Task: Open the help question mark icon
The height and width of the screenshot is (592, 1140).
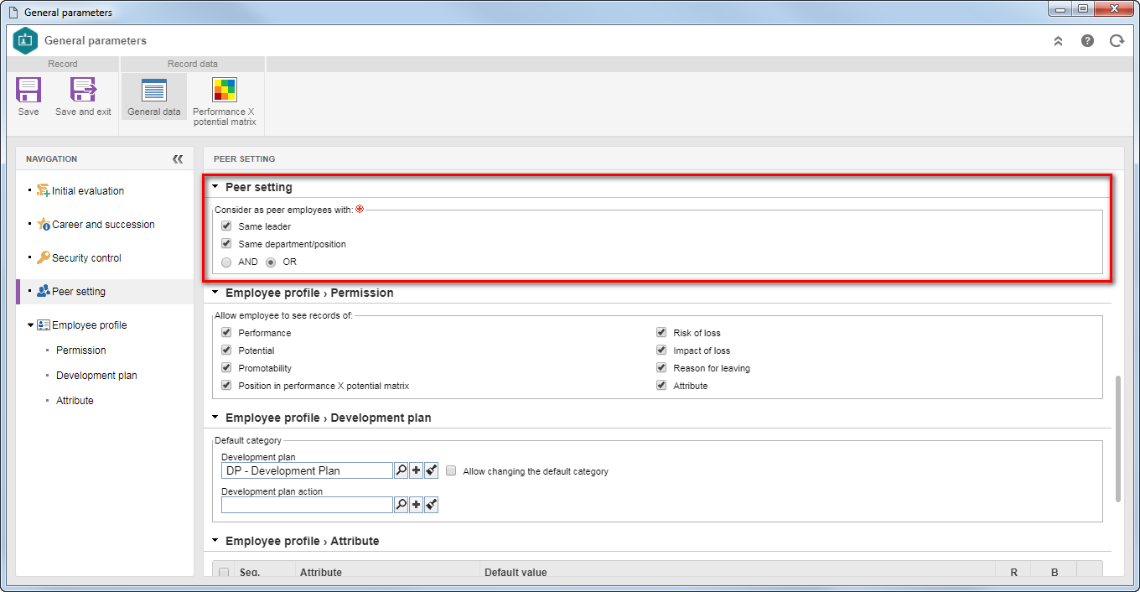Action: click(x=1087, y=40)
